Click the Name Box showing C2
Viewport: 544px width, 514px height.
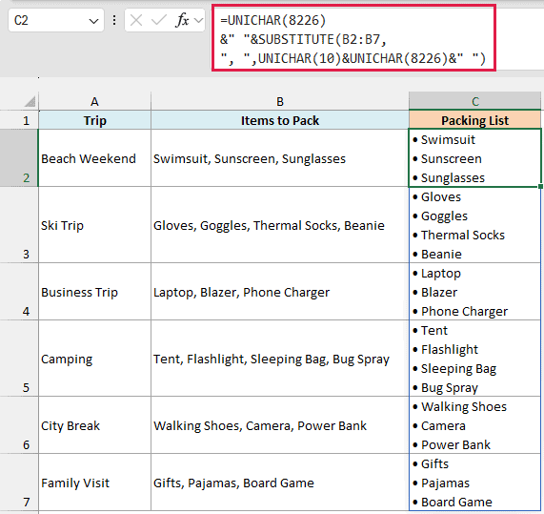[x=56, y=20]
